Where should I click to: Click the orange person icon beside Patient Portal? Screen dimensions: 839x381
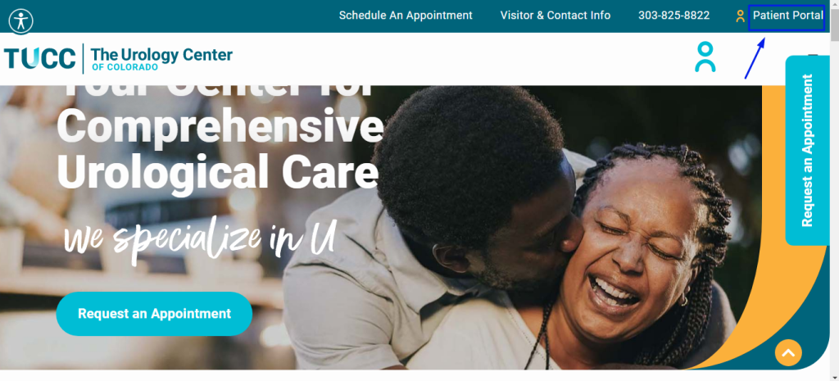tap(740, 16)
